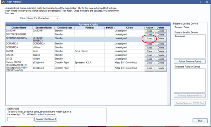Delete the DAVIDHP kiosk row
This screenshot has width=211, height=127.
tap(161, 31)
